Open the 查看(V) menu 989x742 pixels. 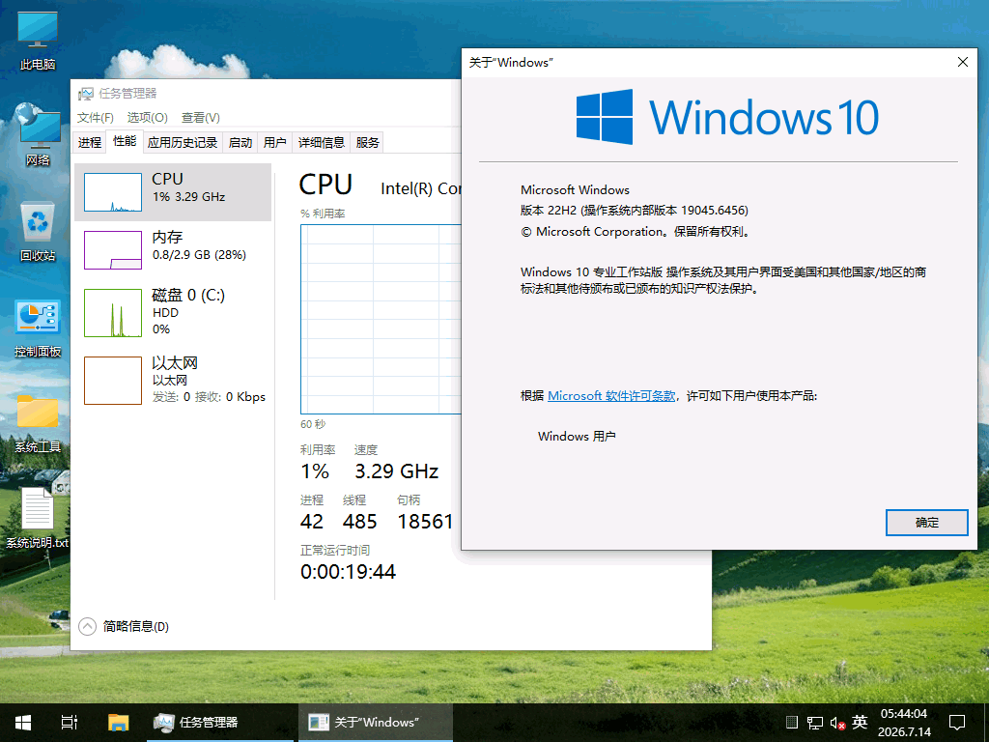(x=201, y=117)
